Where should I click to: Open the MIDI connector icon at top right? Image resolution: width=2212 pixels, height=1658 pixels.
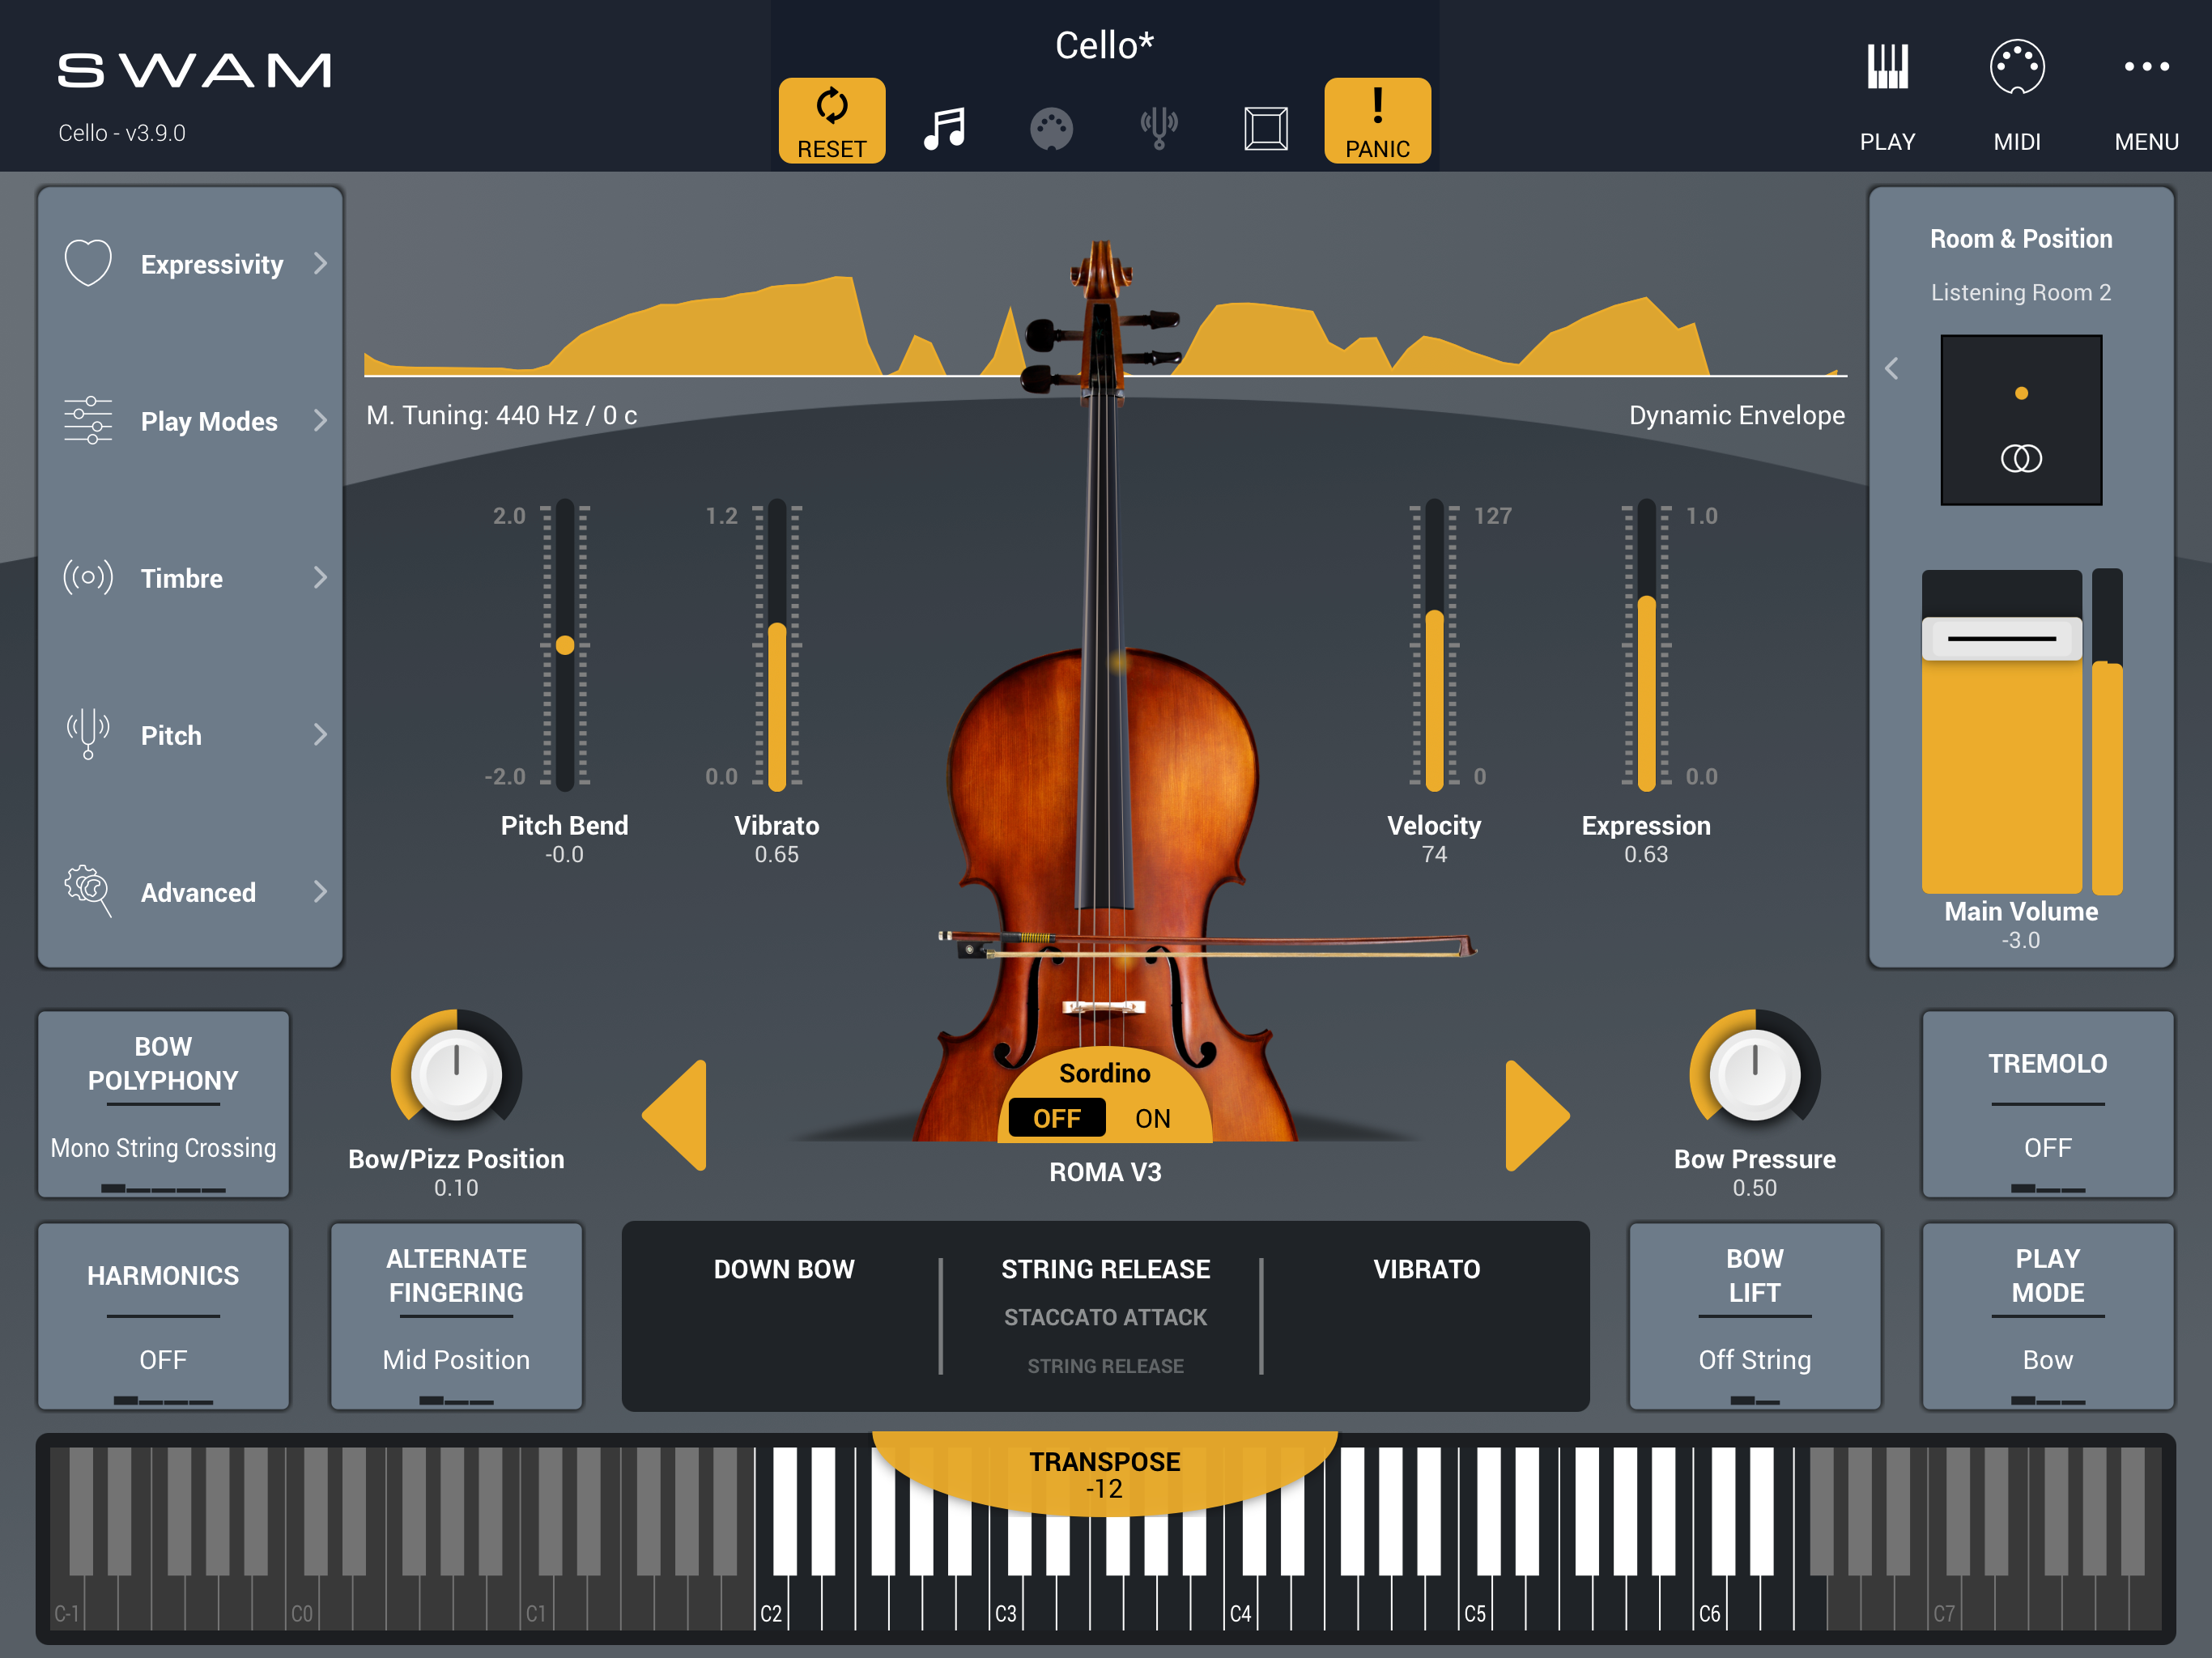click(x=2017, y=68)
